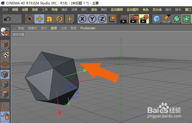
Task: Open the 窗口 menu
Action: click(x=188, y=10)
